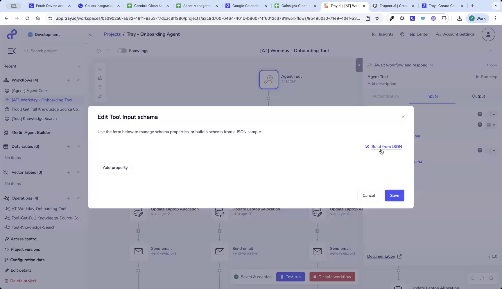Cancel the Edit Tool Input schema dialog
The width and height of the screenshot is (502, 289).
pyautogui.click(x=368, y=195)
